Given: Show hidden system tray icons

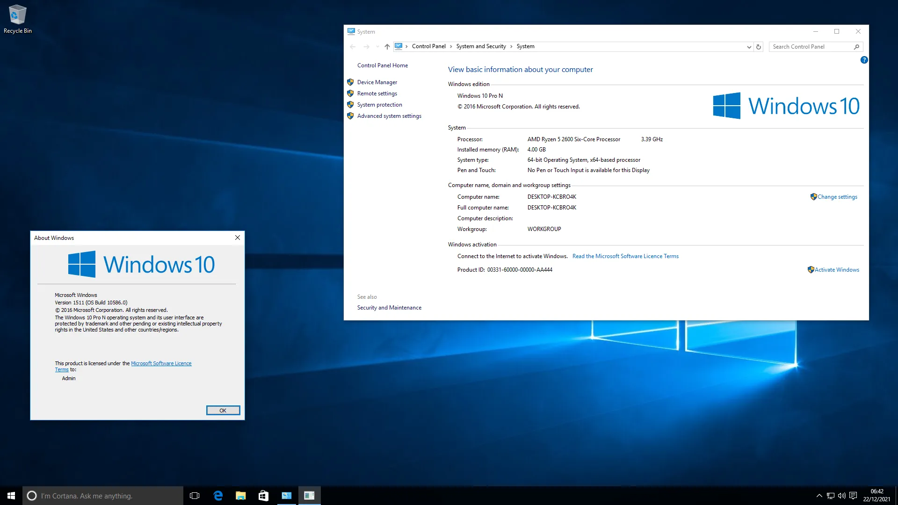Looking at the screenshot, I should click(819, 496).
